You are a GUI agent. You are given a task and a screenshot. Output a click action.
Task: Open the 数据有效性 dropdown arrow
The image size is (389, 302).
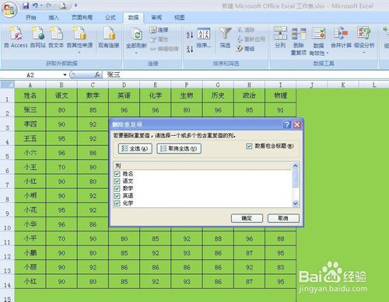coord(328,53)
